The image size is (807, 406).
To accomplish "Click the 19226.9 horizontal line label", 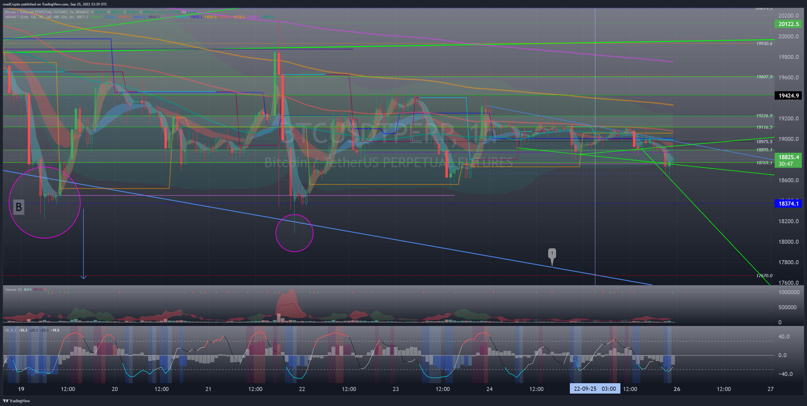I will coord(764,116).
